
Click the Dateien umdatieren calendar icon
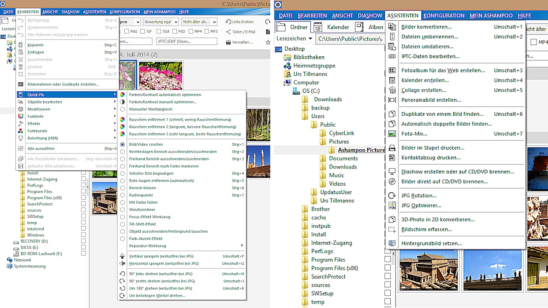tap(392, 47)
